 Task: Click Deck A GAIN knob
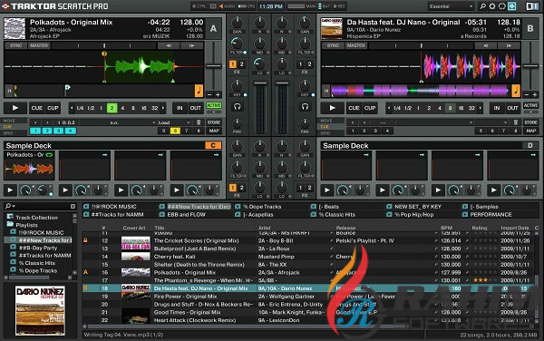click(238, 24)
